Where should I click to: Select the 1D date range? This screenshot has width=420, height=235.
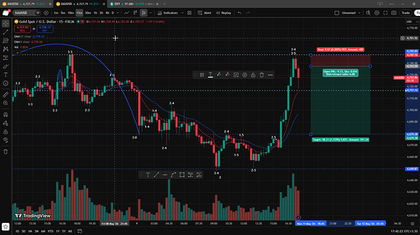tap(17, 231)
